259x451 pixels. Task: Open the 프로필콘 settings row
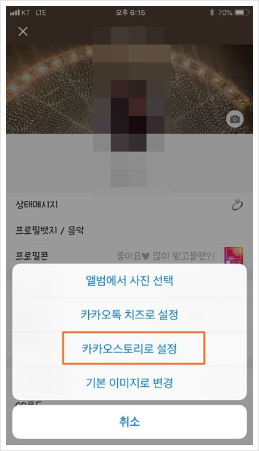pos(129,255)
